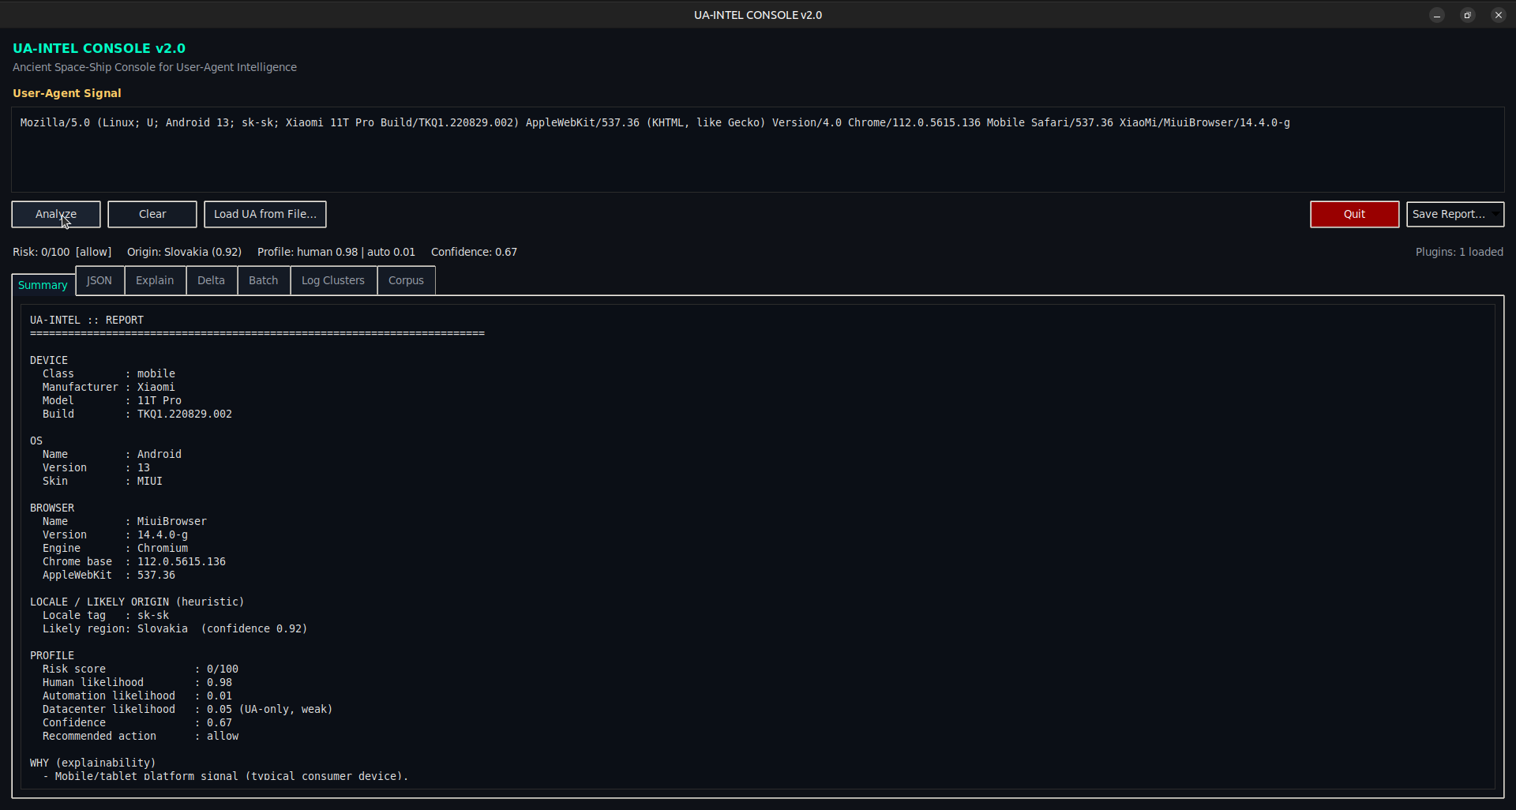Show the Log Clusters tab
1516x810 pixels.
coord(333,280)
